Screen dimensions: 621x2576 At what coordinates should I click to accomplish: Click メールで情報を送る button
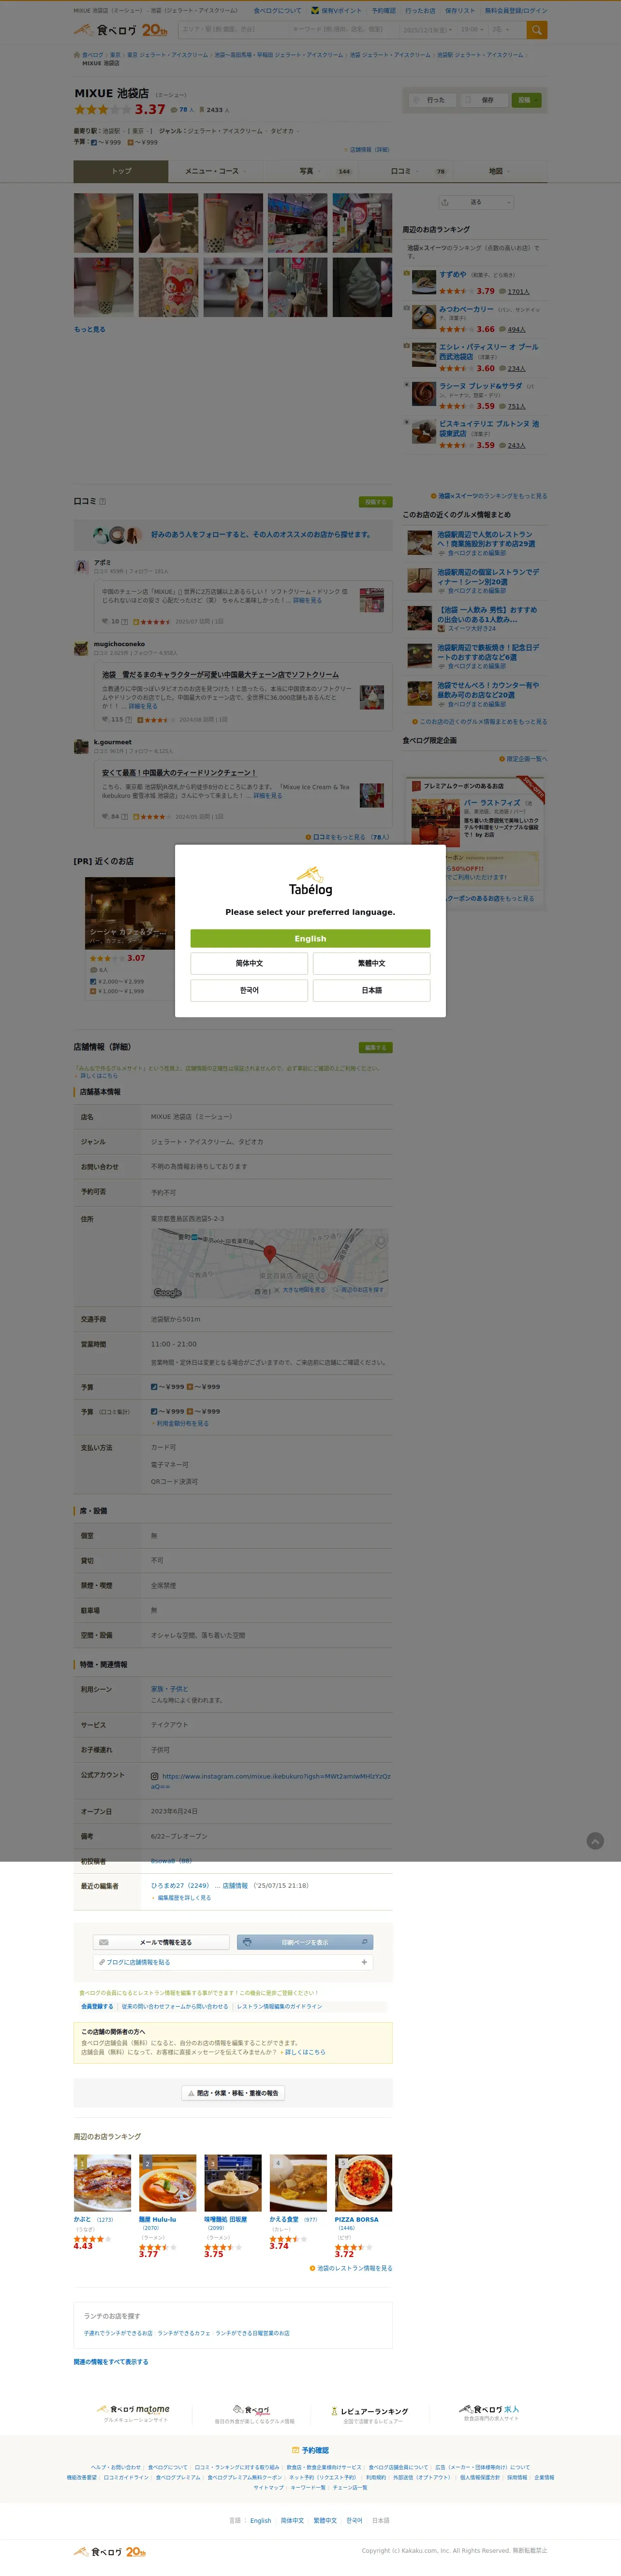point(161,1942)
